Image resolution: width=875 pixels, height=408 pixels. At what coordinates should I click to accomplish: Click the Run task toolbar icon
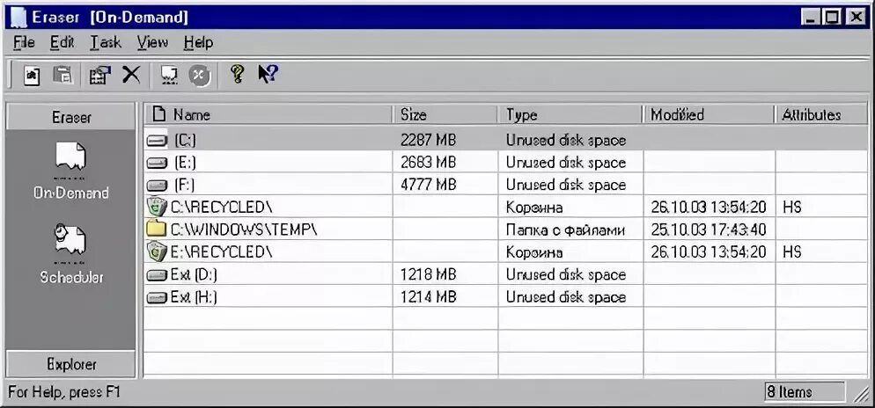click(x=169, y=76)
